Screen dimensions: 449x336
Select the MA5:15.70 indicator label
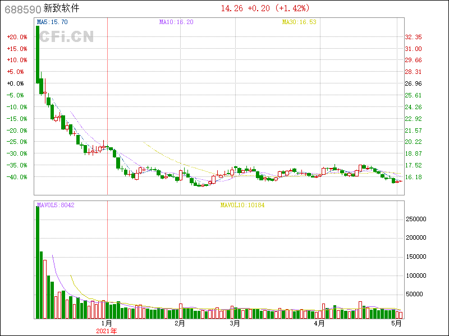pyautogui.click(x=52, y=22)
